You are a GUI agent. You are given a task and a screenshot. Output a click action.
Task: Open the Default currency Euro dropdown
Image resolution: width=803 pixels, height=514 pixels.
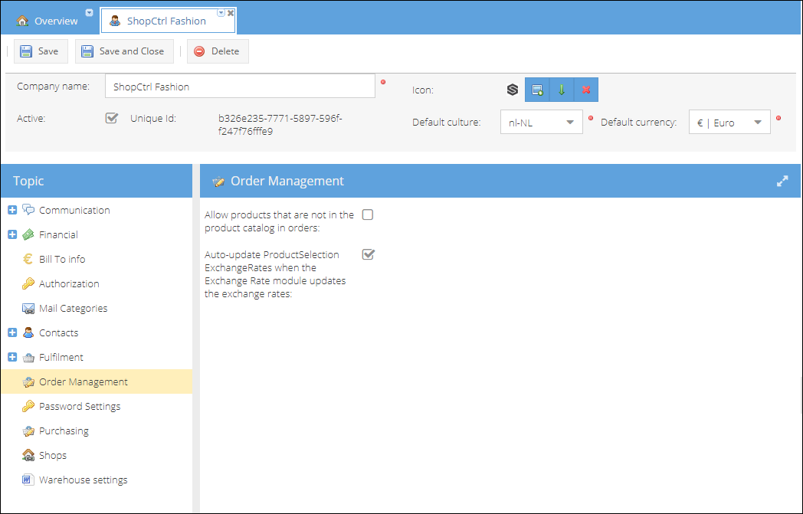click(729, 123)
